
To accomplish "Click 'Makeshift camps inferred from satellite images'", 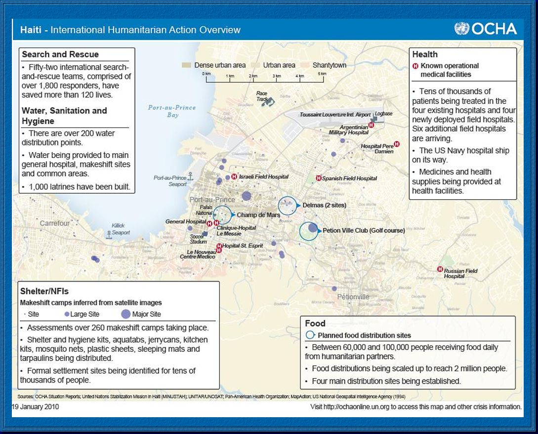I will (x=91, y=303).
